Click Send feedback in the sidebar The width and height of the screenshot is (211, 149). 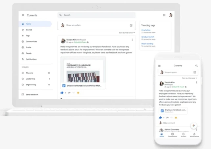[x=32, y=95]
